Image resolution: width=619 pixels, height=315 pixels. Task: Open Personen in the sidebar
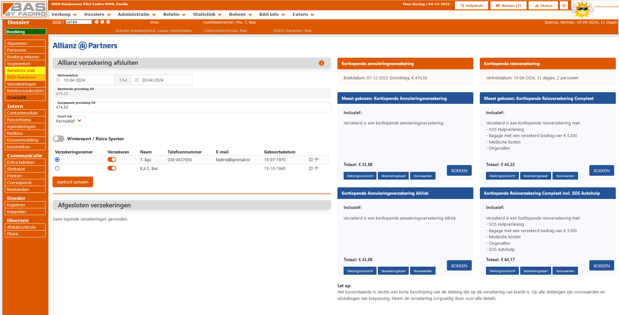(x=25, y=50)
